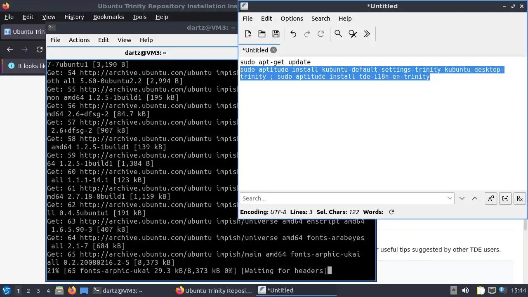Open terminal Help menu
The width and height of the screenshot is (528, 297).
coord(146,40)
